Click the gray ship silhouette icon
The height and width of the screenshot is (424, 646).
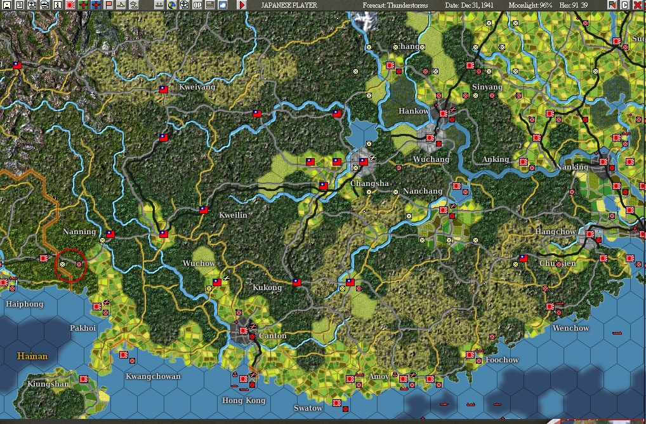click(x=159, y=5)
